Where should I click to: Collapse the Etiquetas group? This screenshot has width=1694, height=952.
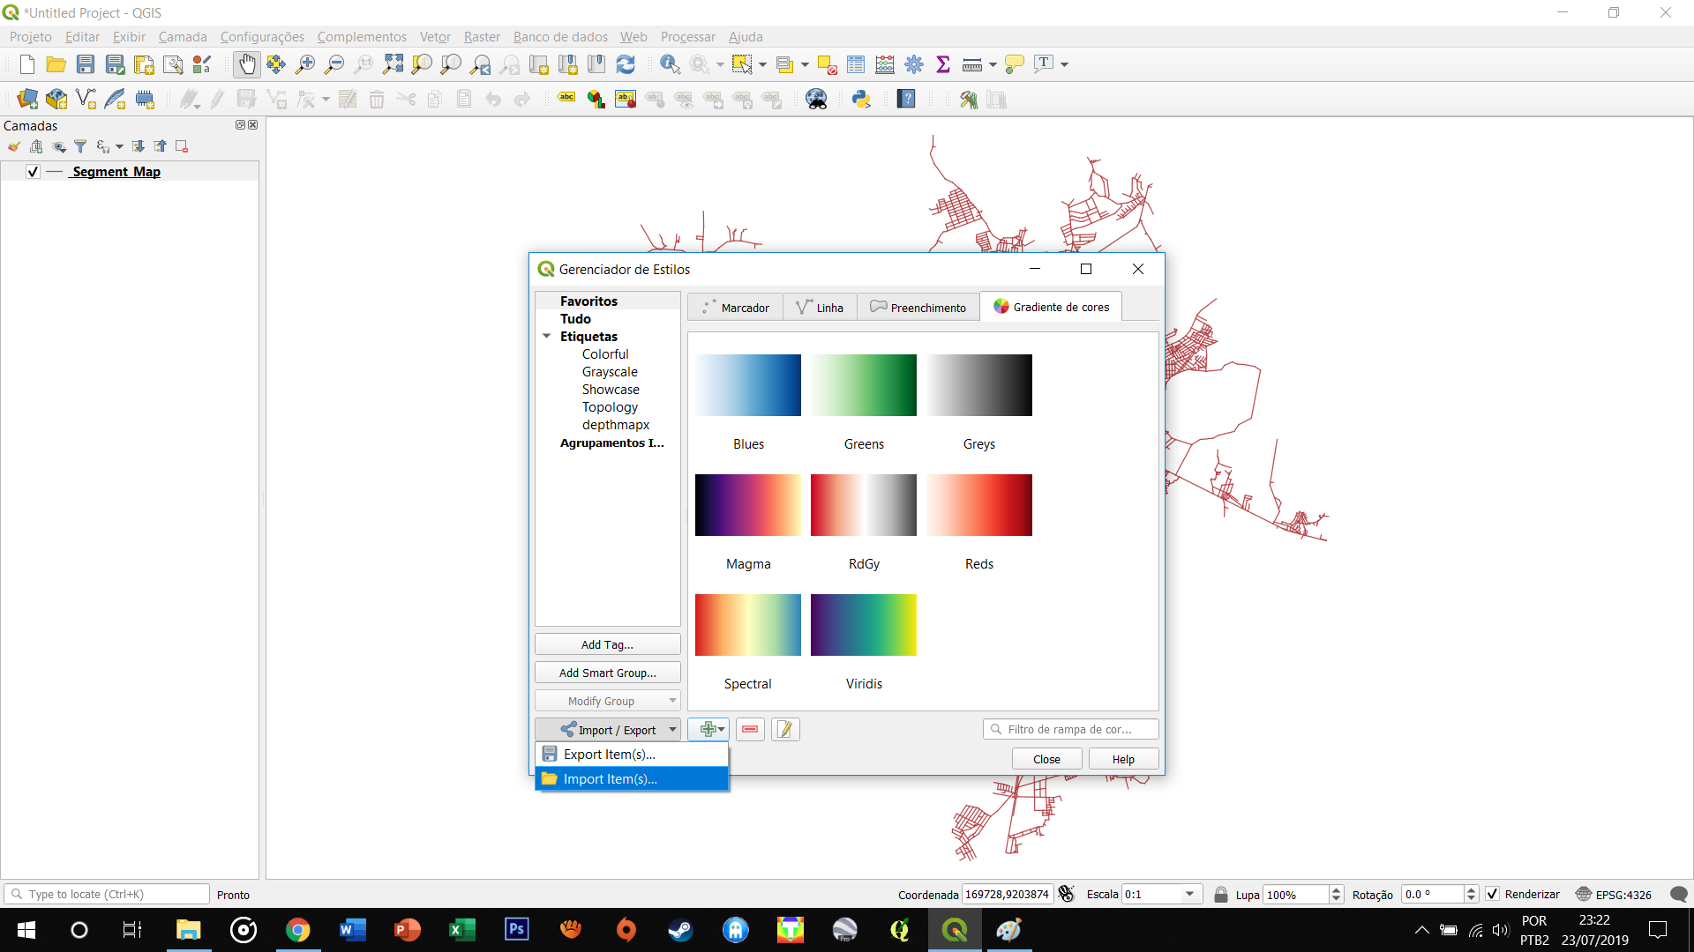546,336
